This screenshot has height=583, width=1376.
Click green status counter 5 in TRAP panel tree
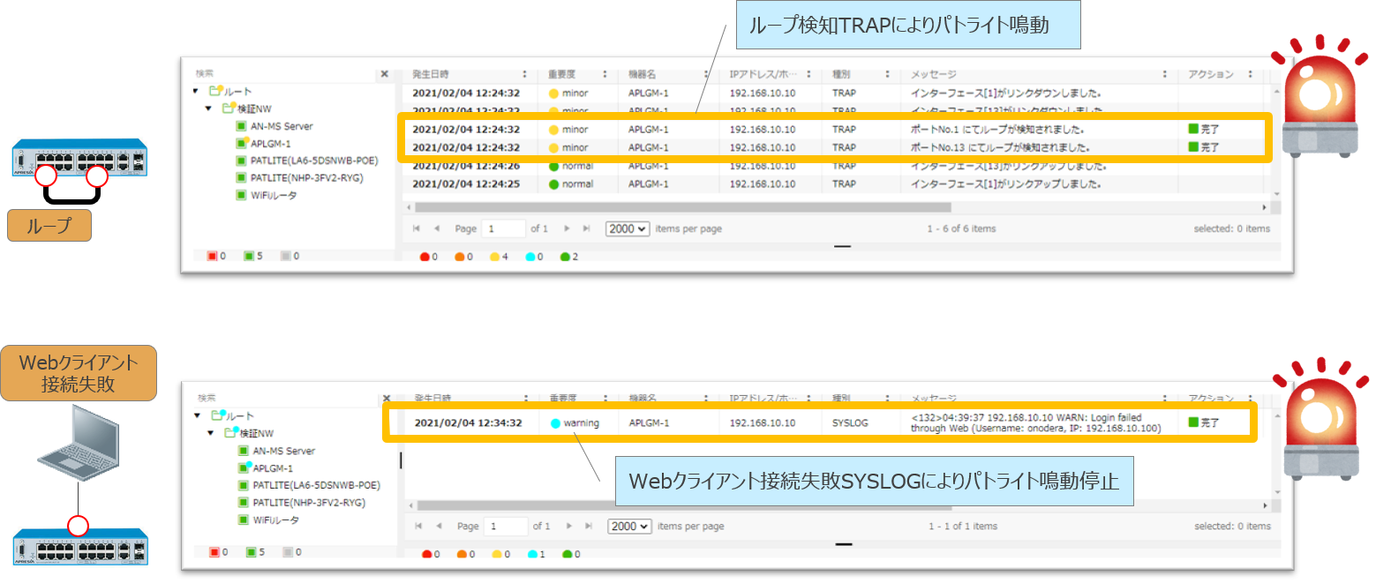tap(253, 256)
